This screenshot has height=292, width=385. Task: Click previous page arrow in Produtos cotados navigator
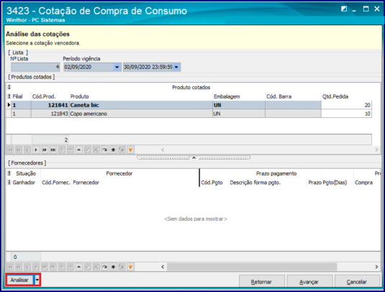point(19,150)
